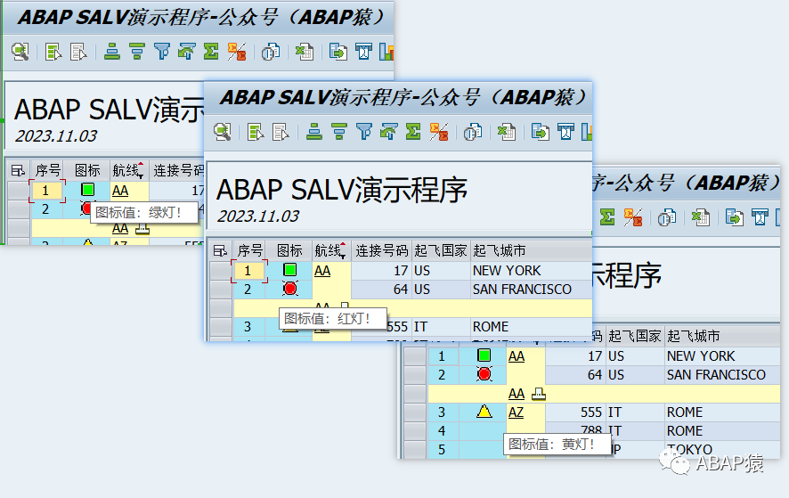Click Details icon in green-light tooltip window
This screenshot has height=498, width=789.
tap(20, 52)
